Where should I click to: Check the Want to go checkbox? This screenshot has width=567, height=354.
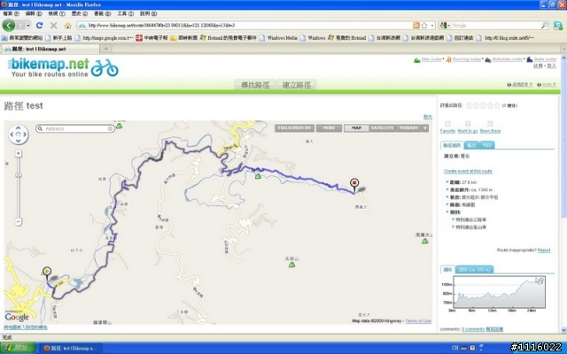(x=468, y=124)
